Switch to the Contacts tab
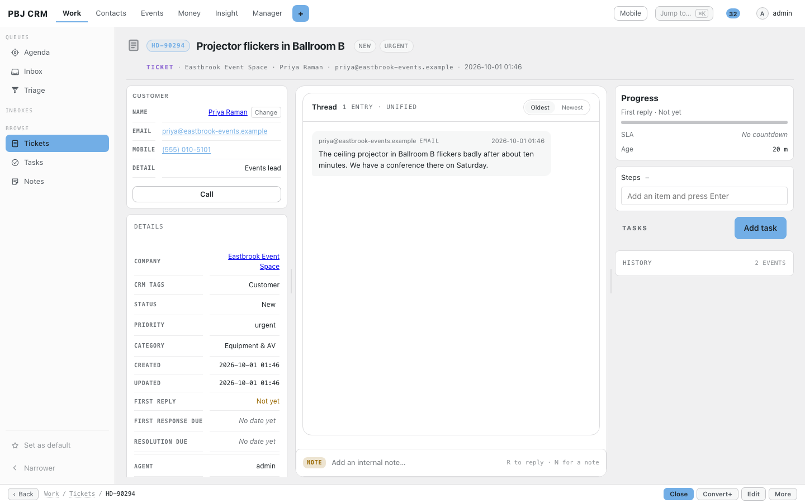 [x=111, y=13]
